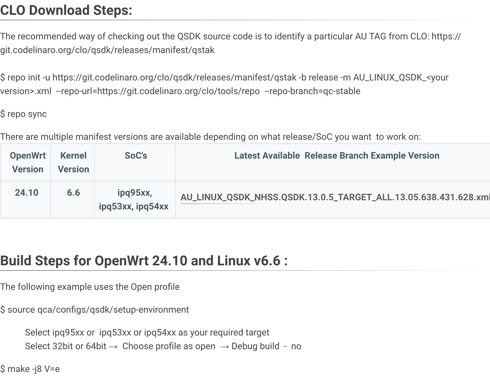This screenshot has width=490, height=380.
Task: Click the 'multiple manifest versions' sentence
Action: 210,137
